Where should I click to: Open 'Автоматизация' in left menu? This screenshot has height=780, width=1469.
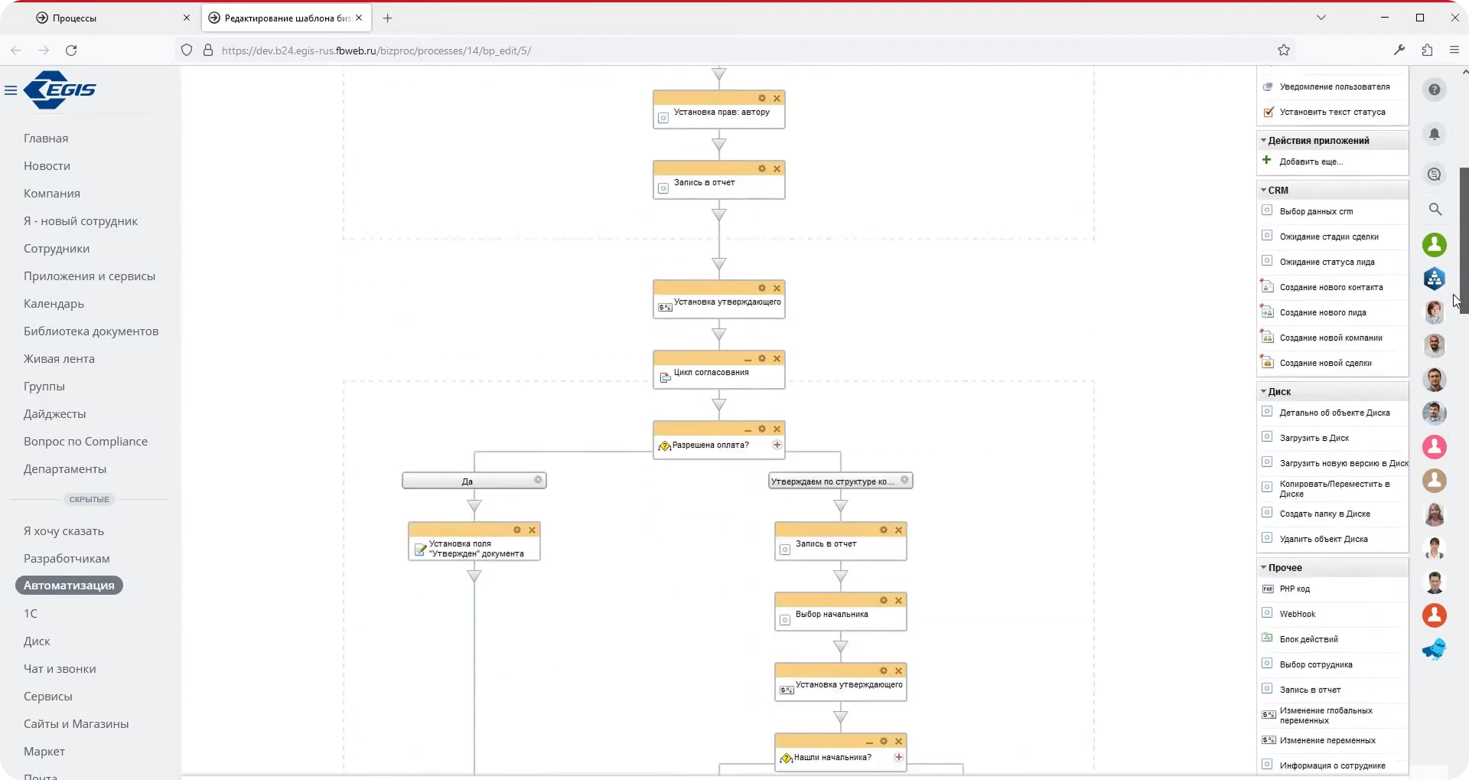pos(69,586)
